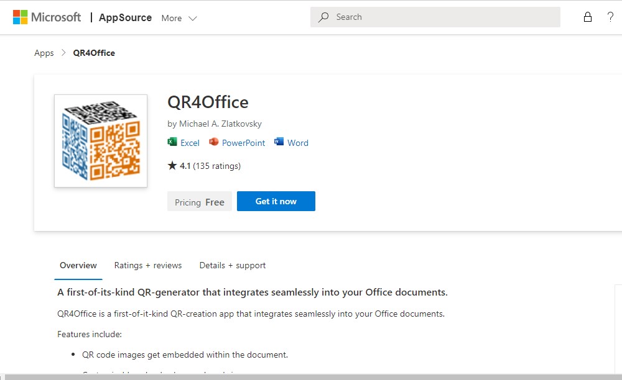Viewport: 622px width, 380px height.
Task: Open the search magnifier icon
Action: 323,17
